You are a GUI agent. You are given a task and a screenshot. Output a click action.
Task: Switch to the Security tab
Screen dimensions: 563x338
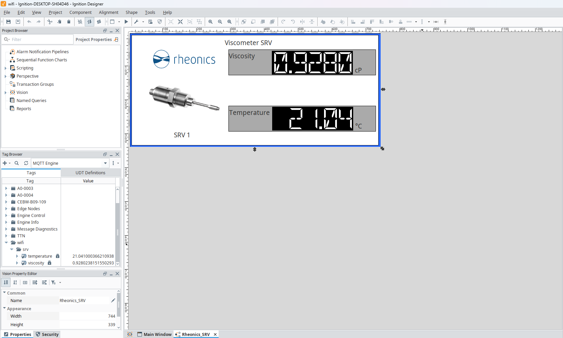click(47, 334)
